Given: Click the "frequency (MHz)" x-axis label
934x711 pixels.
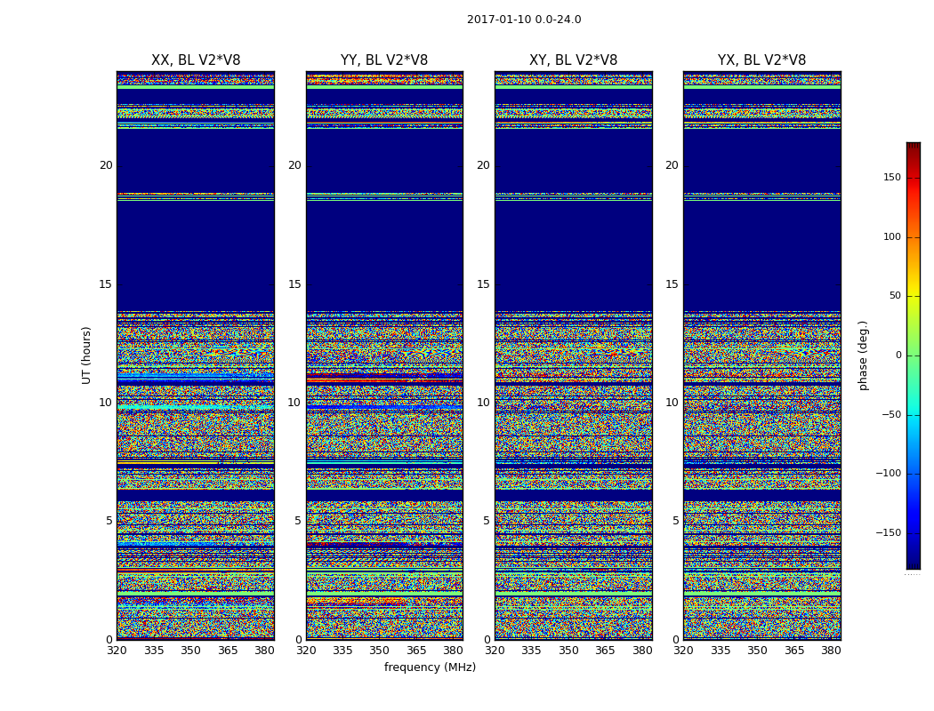Looking at the screenshot, I should click(430, 667).
